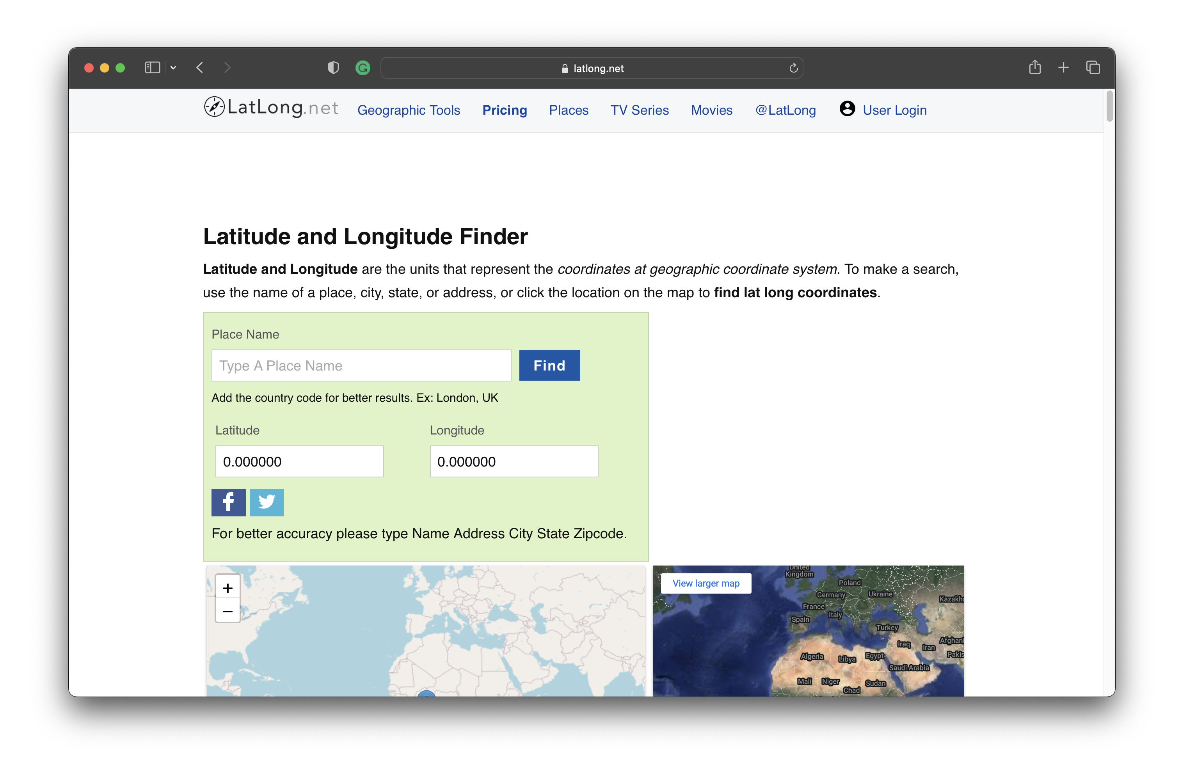Click the View larger map link
Viewport: 1180px width, 766px height.
[x=706, y=583]
